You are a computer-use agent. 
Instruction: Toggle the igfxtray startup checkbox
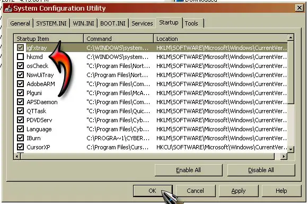pyautogui.click(x=20, y=48)
